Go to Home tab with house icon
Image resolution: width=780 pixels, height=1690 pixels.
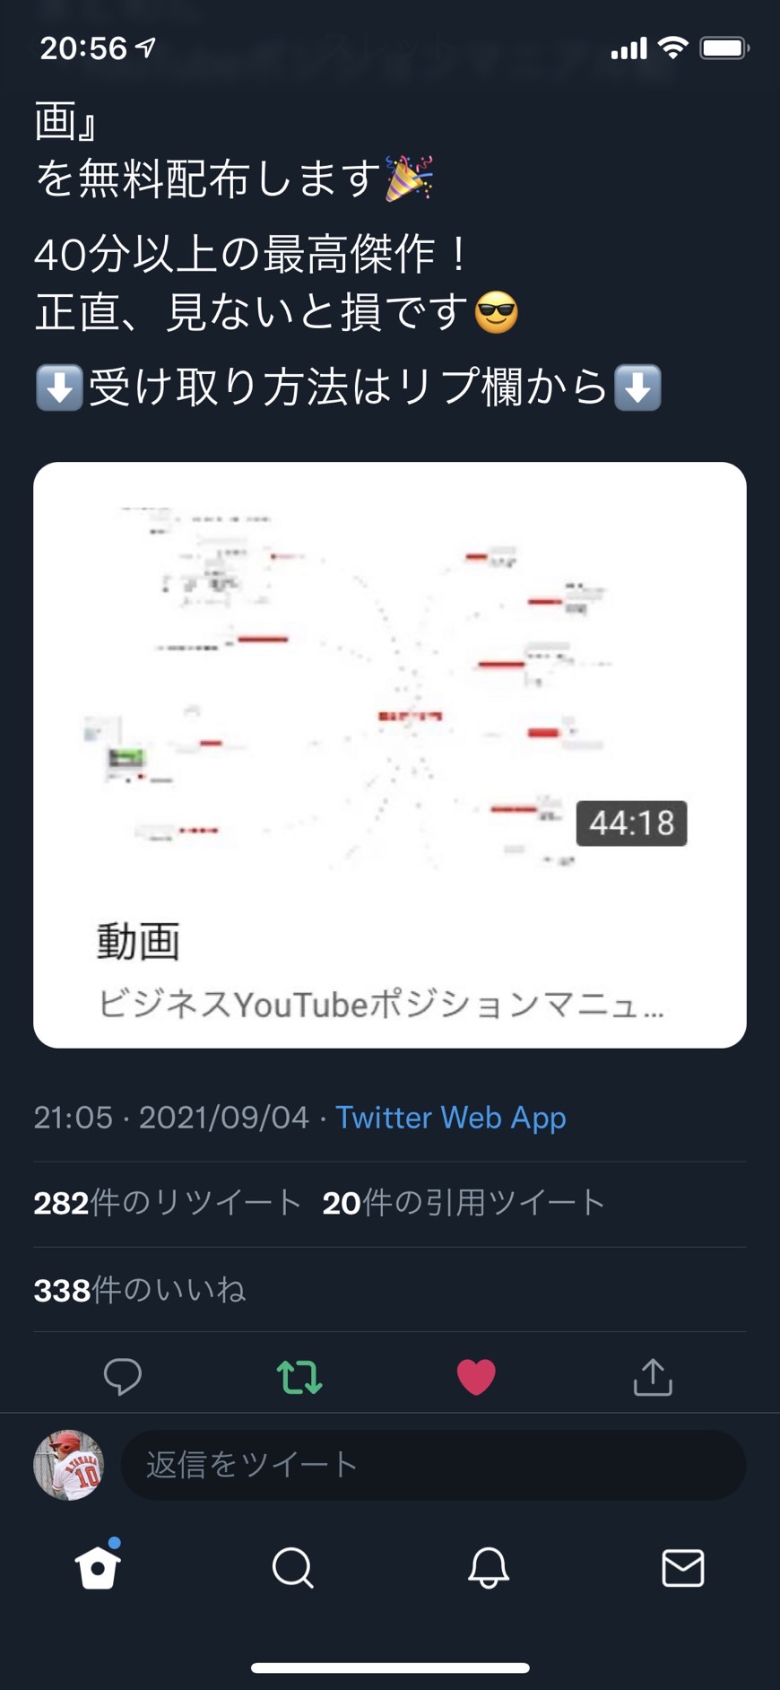pyautogui.click(x=98, y=1566)
